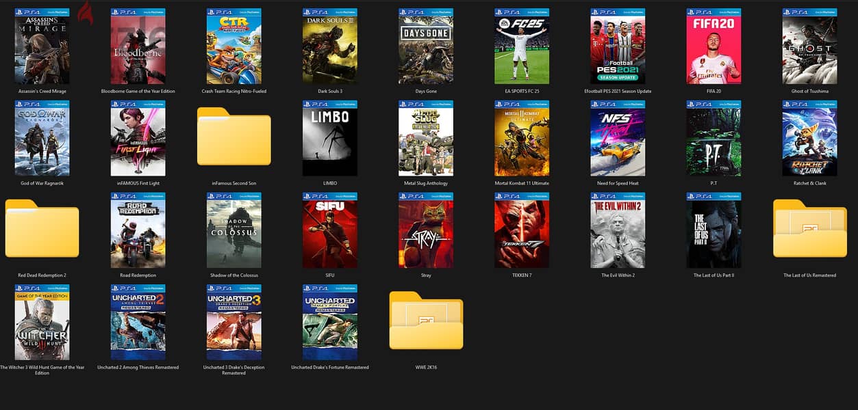Select the "Need for Speed Heat" label
The image size is (858, 410).
618,183
